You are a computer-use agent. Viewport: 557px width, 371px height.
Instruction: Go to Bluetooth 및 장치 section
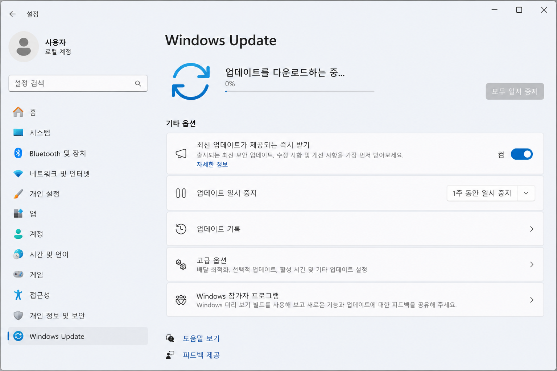[x=78, y=153]
